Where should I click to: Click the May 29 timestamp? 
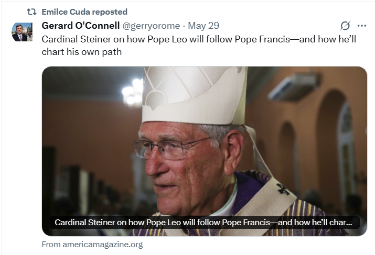(x=203, y=26)
